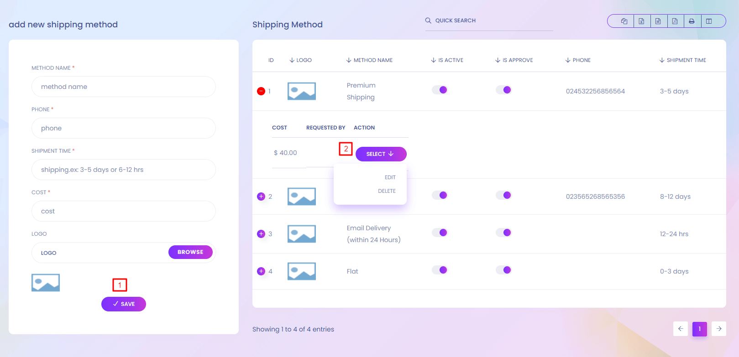Focus the Method Name input field
The height and width of the screenshot is (357, 739).
click(123, 87)
